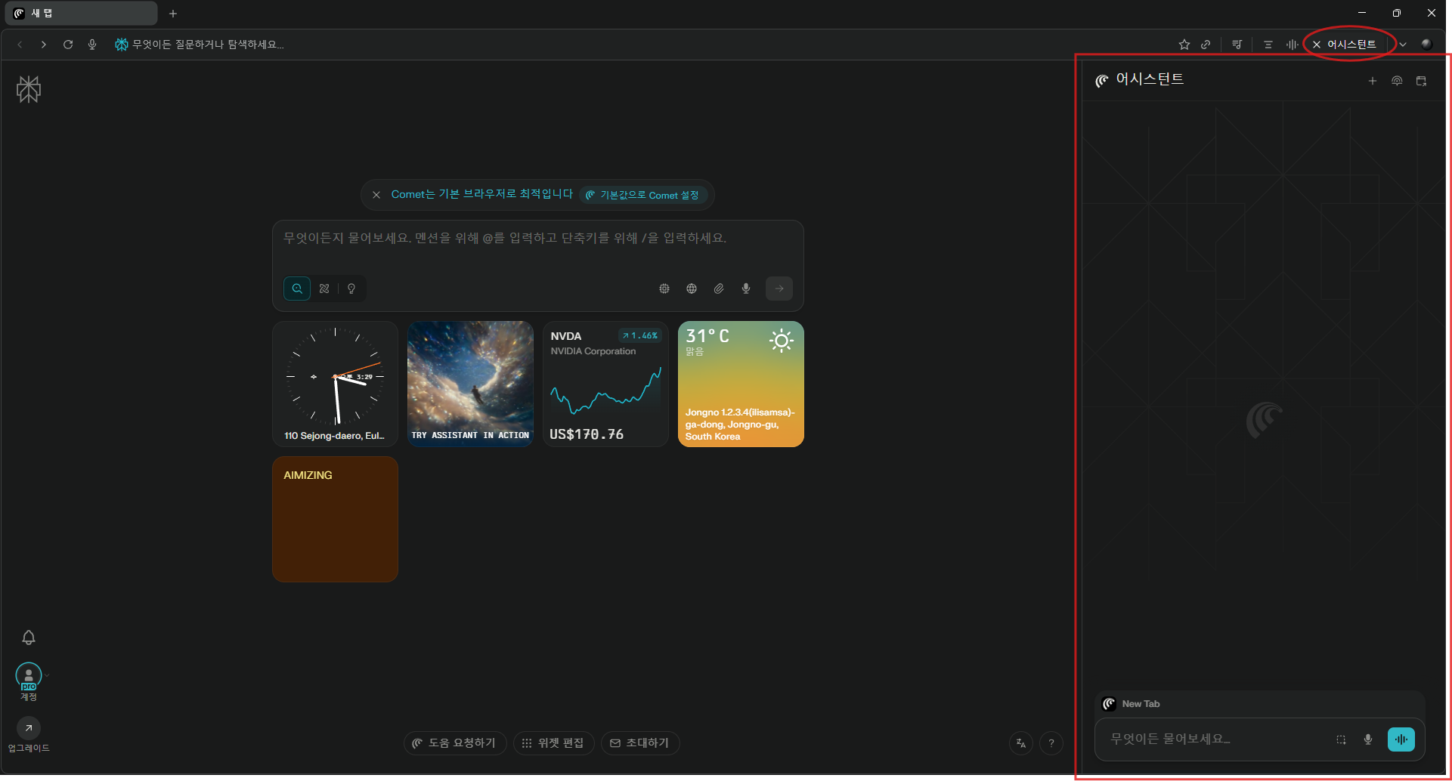Screen dimensions: 1452x781
Task: Expand the chevron beside the account avatar
Action: [47, 675]
